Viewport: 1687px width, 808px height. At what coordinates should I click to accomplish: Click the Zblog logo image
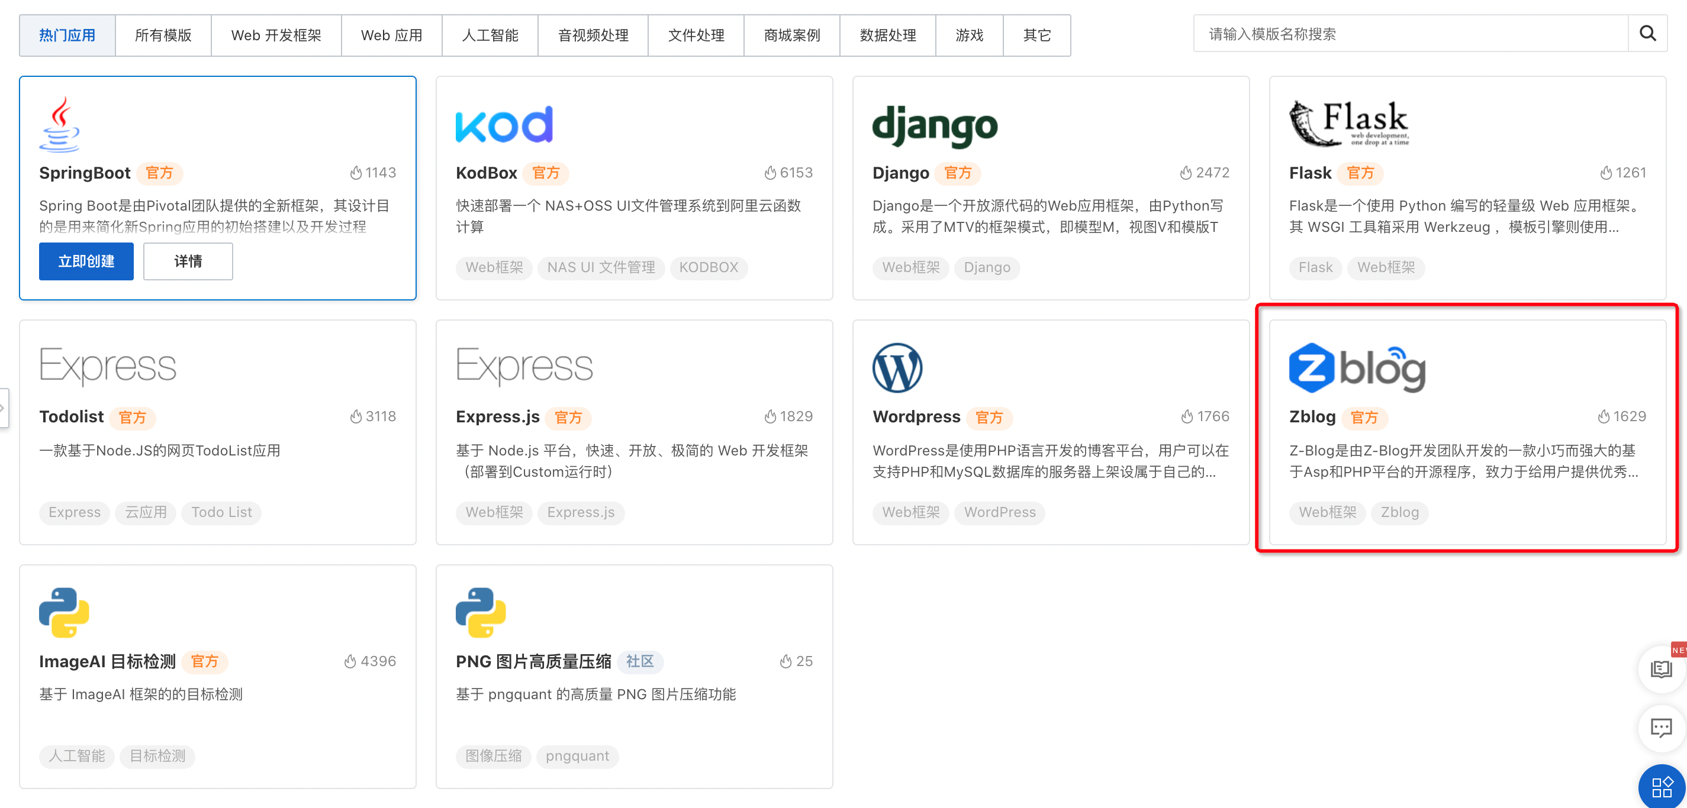pos(1356,368)
